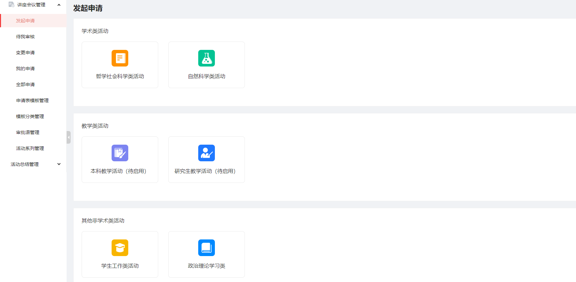Viewport: 576px width, 282px height.
Task: Click the 讲座会议管理 menu icon in sidebar
Action: [11, 5]
